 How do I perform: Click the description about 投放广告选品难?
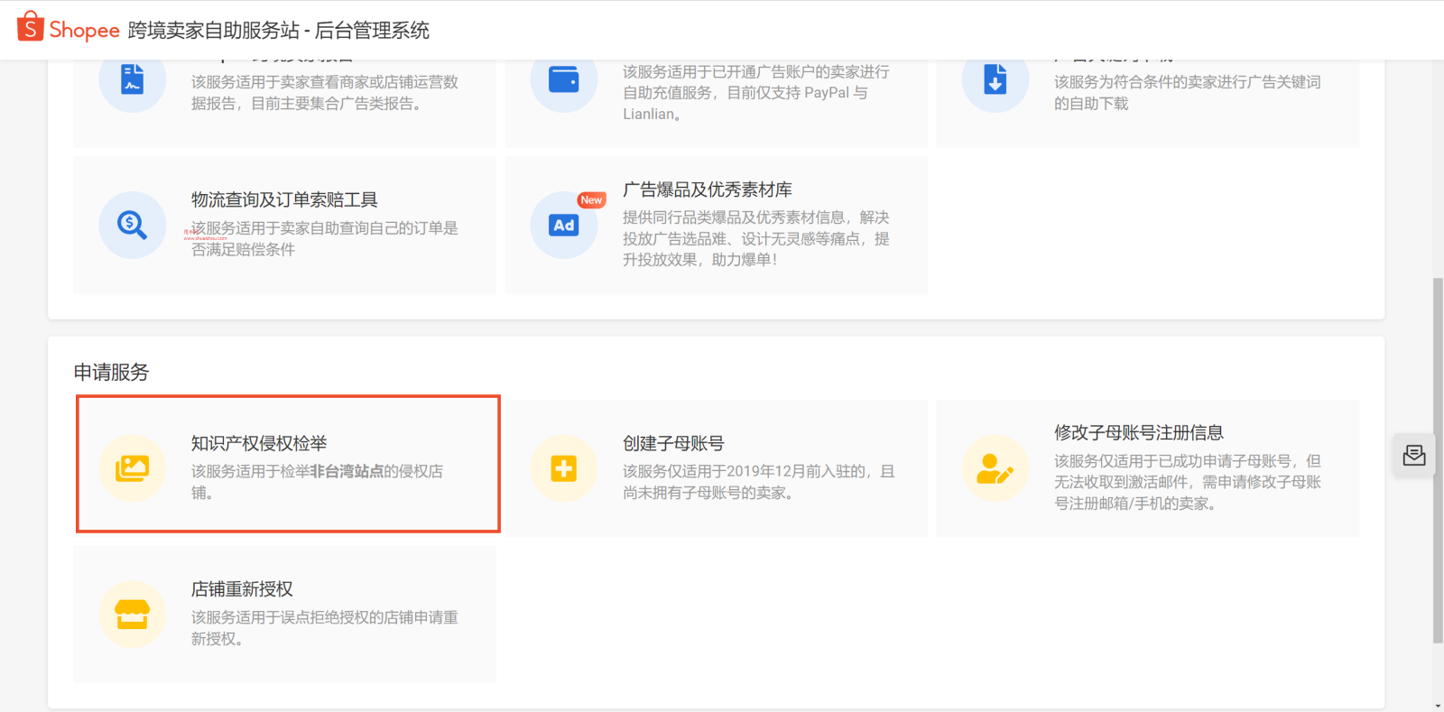[x=756, y=238]
